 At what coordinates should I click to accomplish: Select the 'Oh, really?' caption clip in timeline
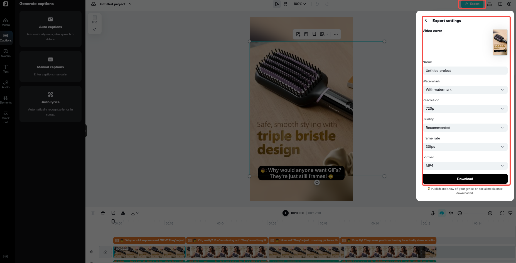pyautogui.click(x=227, y=240)
